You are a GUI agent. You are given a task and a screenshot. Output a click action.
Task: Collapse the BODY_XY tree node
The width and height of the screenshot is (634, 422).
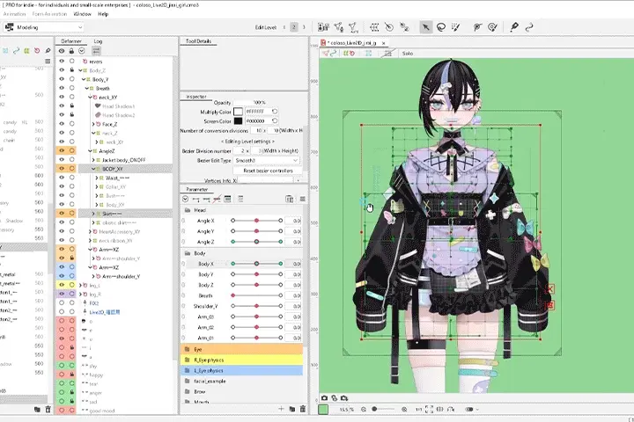(93, 169)
